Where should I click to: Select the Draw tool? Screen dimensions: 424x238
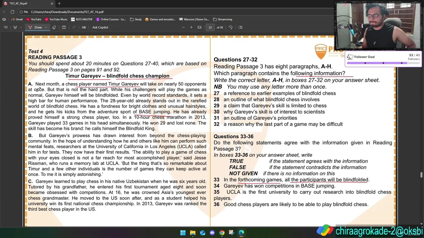tap(35, 27)
